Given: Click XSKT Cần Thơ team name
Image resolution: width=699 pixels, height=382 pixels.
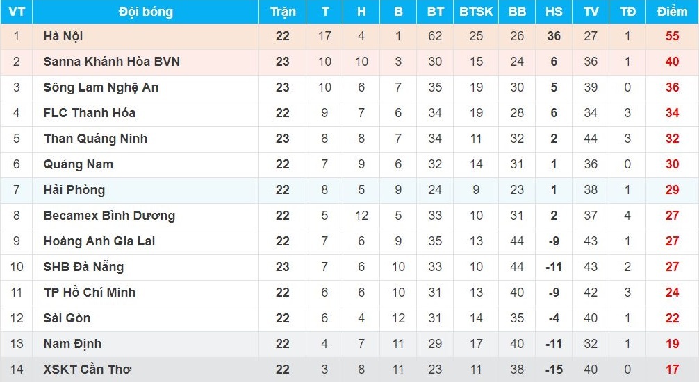Looking at the screenshot, I should pos(88,370).
